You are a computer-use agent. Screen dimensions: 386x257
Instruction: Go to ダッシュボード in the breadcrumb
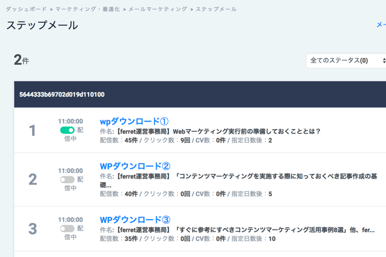click(x=26, y=9)
